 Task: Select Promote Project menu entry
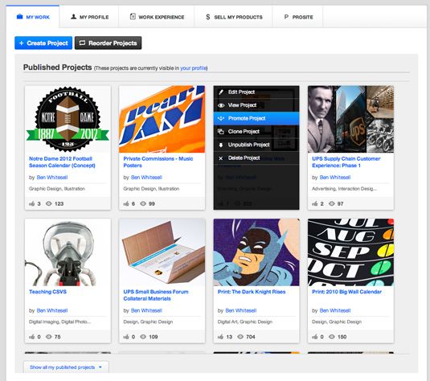pos(256,118)
